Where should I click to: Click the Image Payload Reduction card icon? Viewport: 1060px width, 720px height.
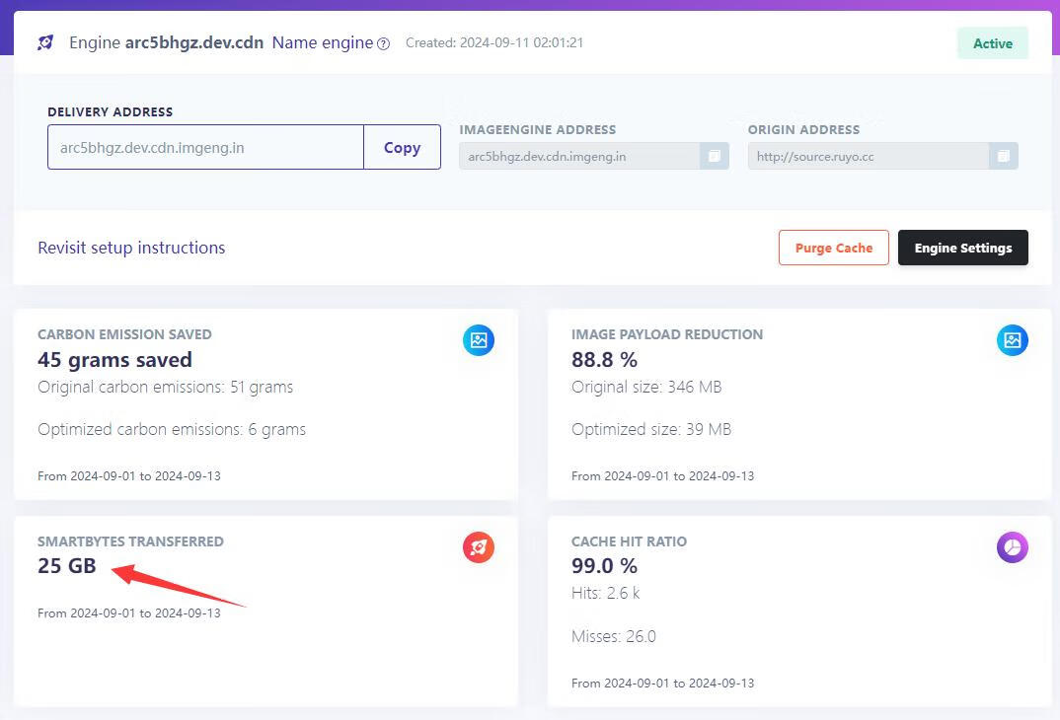[x=1012, y=340]
